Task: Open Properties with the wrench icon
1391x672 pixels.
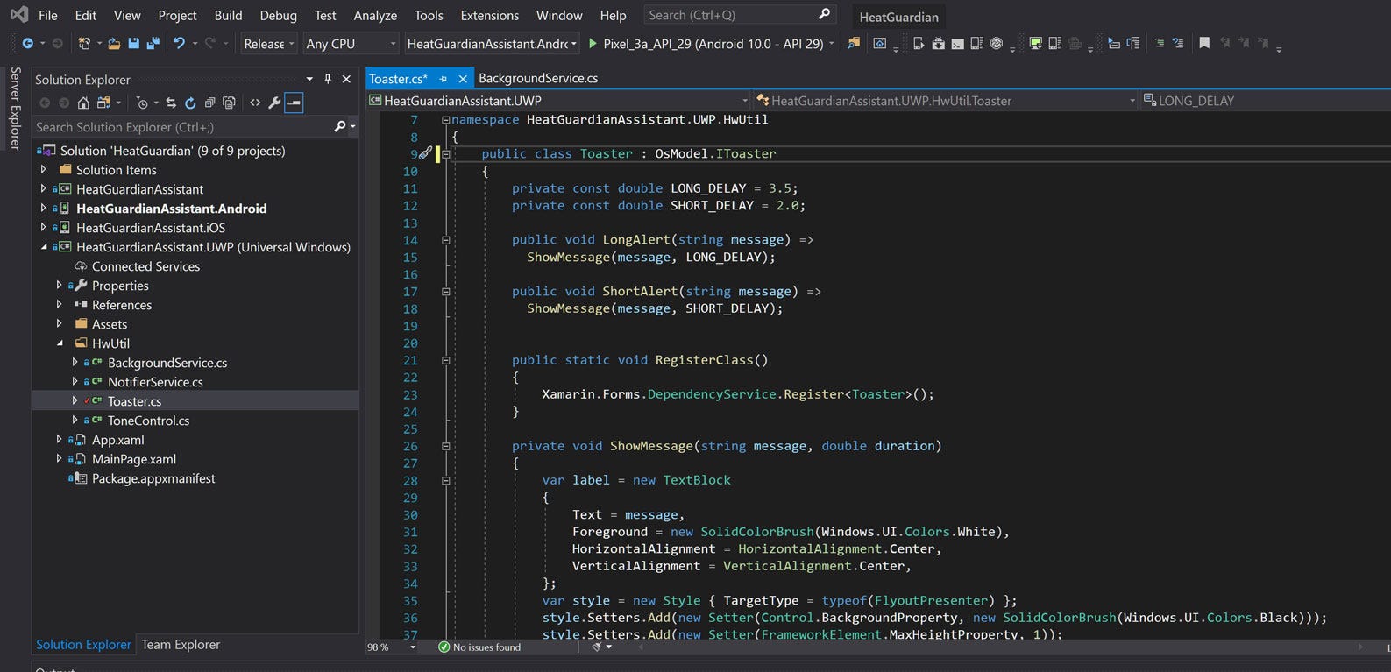Action: [x=274, y=103]
